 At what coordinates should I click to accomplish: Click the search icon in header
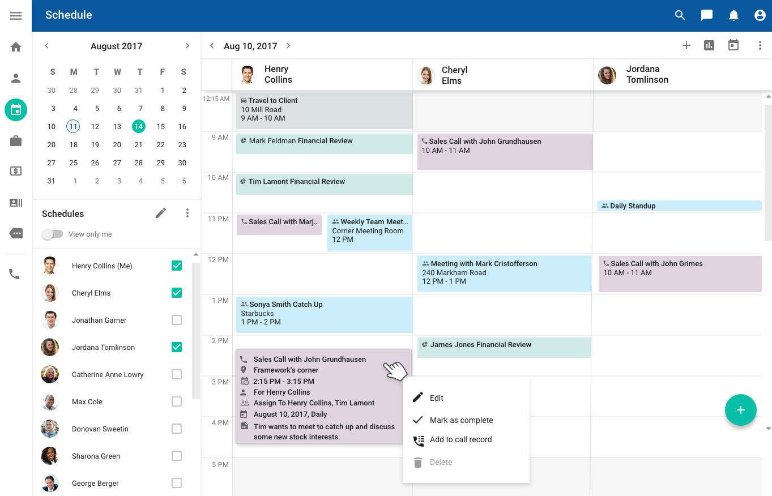point(680,15)
